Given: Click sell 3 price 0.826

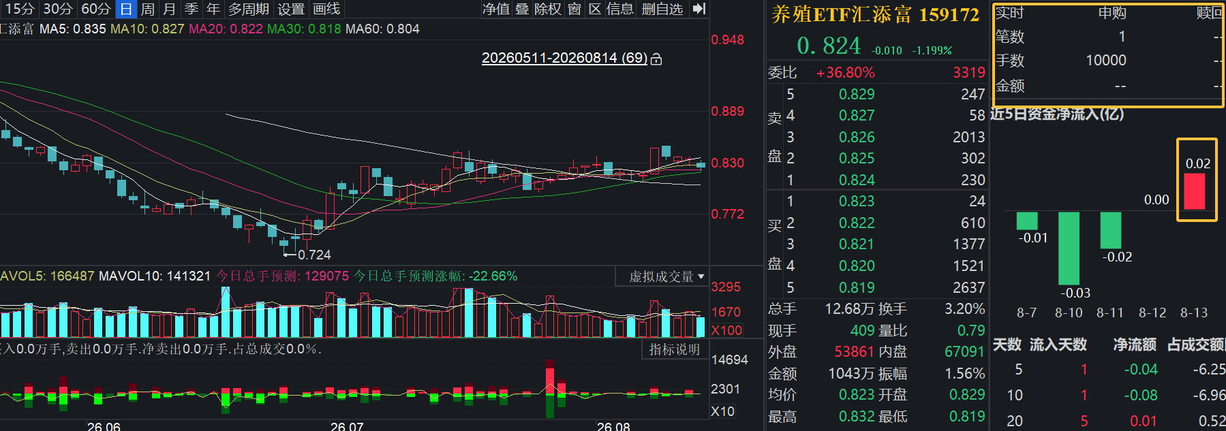Looking at the screenshot, I should [x=857, y=137].
